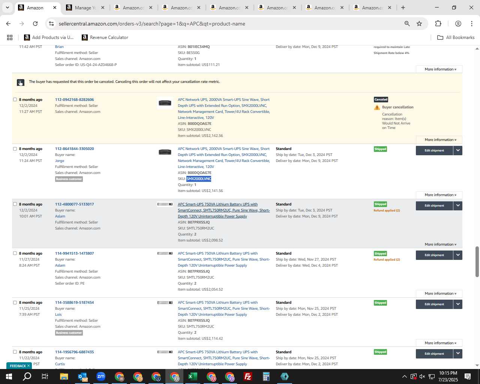Open the FEEDBACK tab at bottom left
Viewport: 480px width, 384px height.
19,366
